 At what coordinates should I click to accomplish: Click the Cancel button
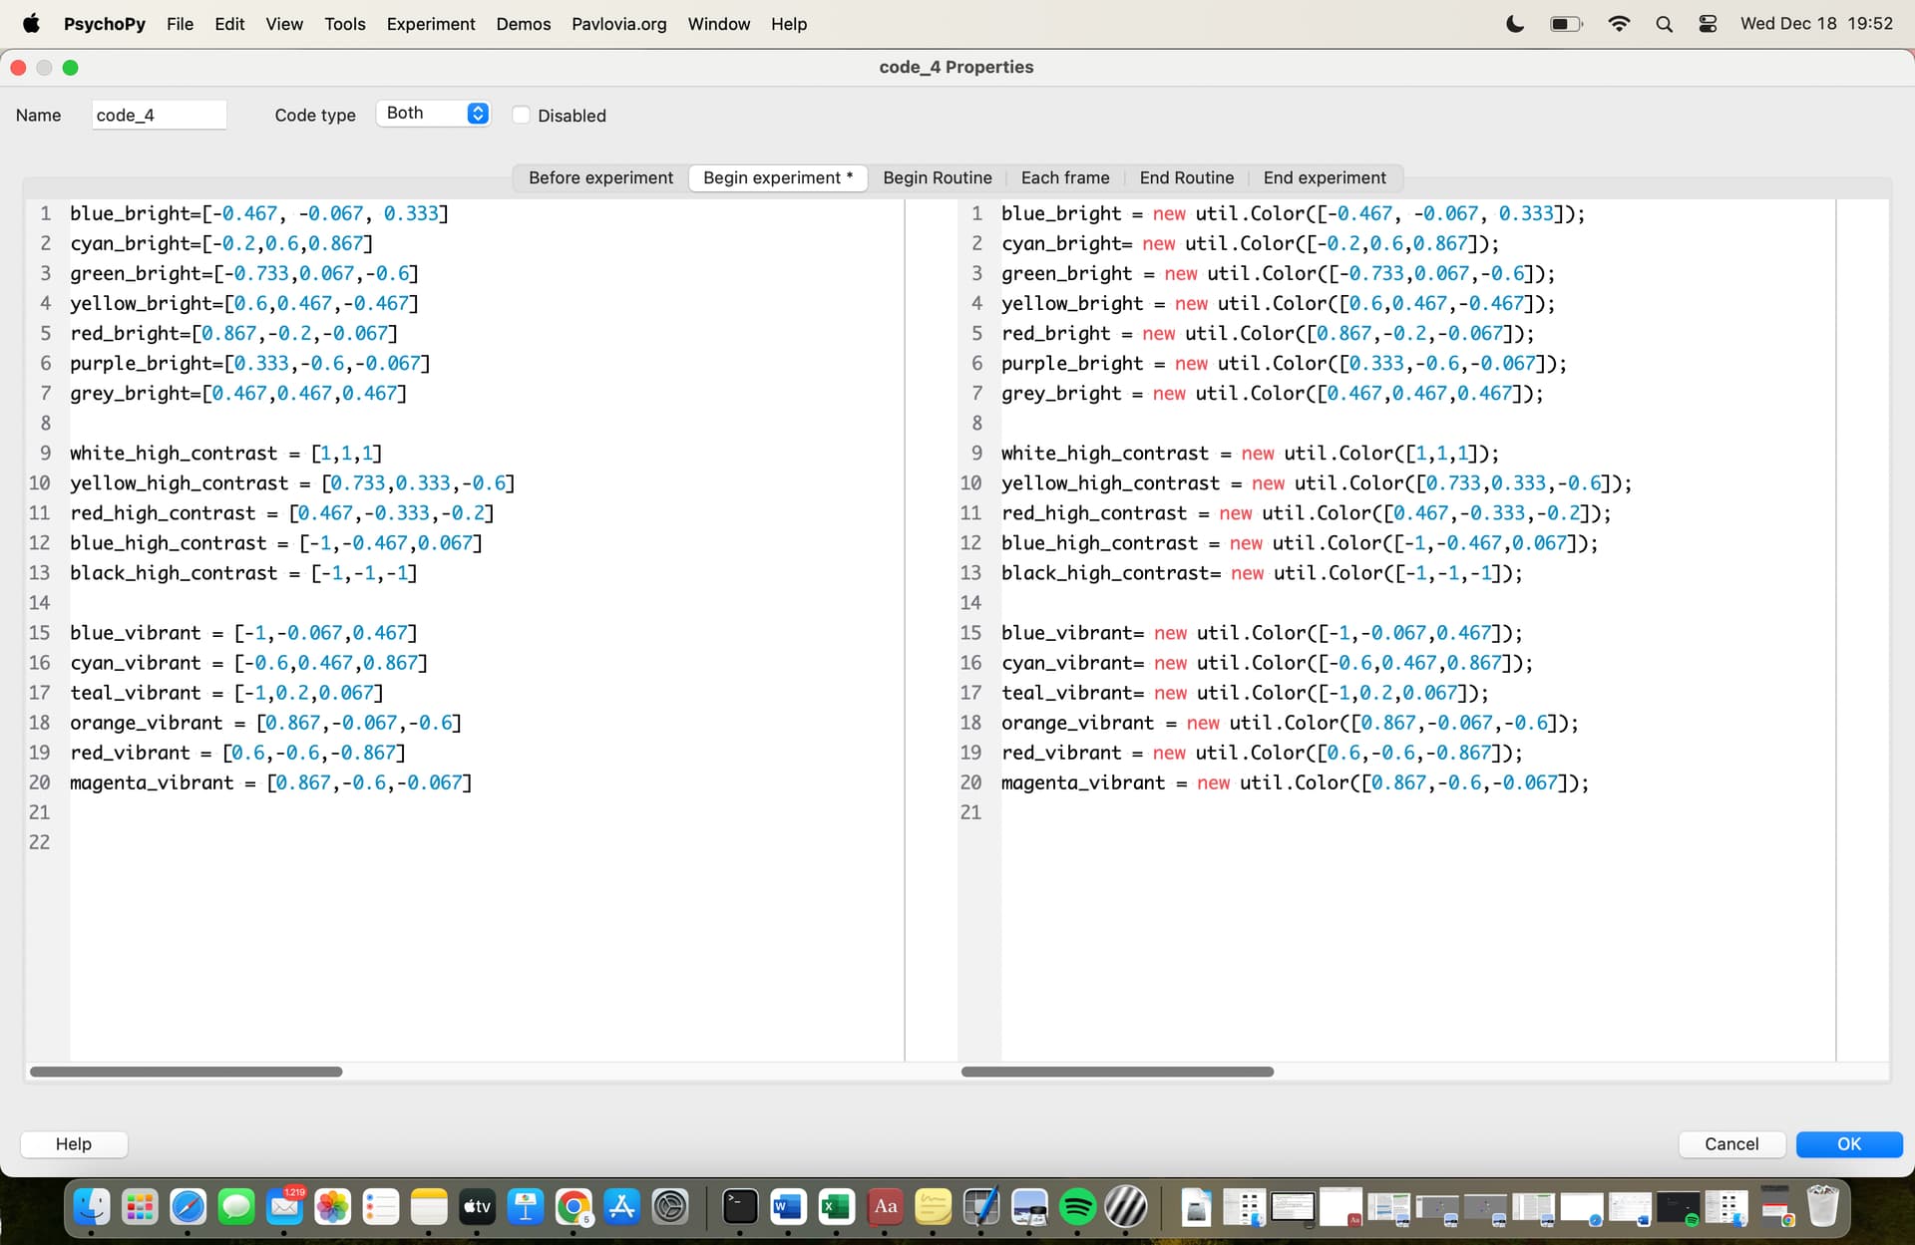[x=1730, y=1143]
